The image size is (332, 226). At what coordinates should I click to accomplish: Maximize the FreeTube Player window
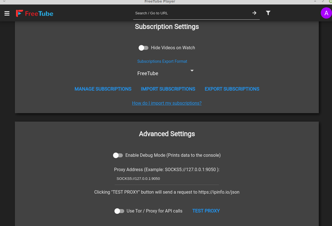coord(323,1)
